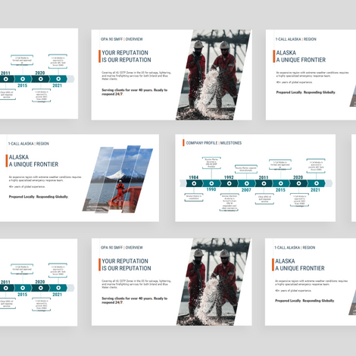
Task: Select the 2015 marker in the full Milestones slide
Action: [x=281, y=183]
